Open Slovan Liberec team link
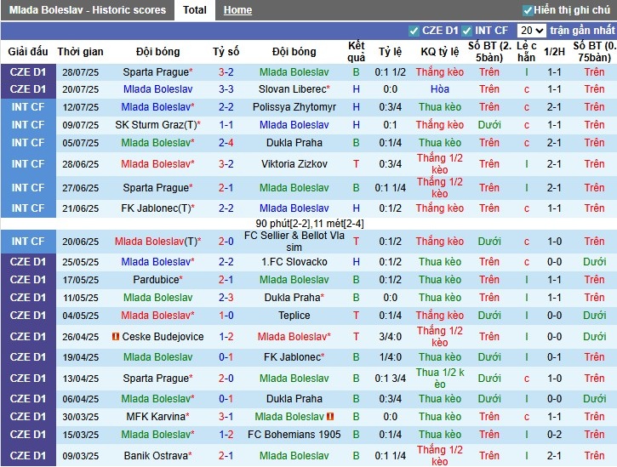The height and width of the screenshot is (467, 617). click(293, 89)
